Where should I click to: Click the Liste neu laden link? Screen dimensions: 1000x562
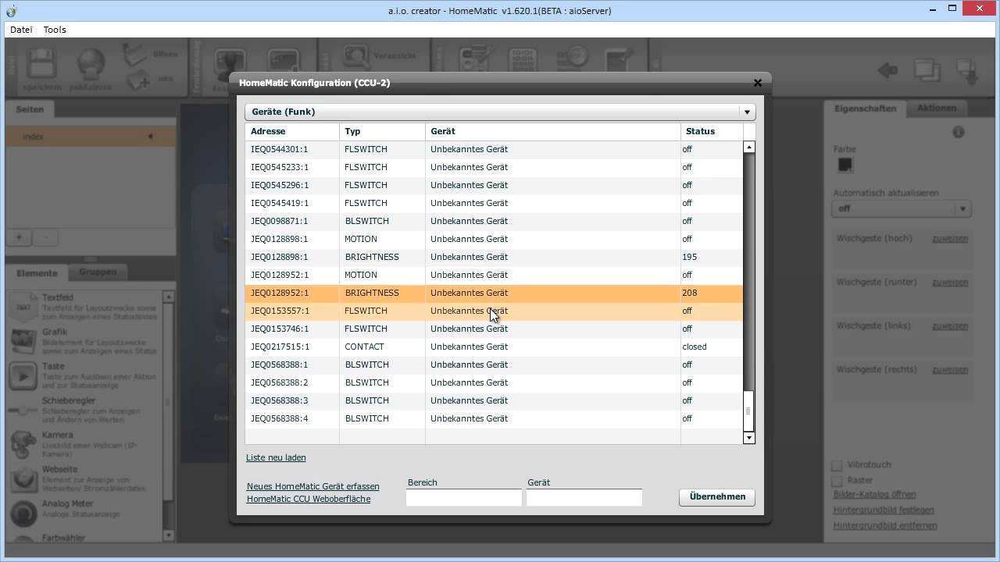tap(276, 457)
